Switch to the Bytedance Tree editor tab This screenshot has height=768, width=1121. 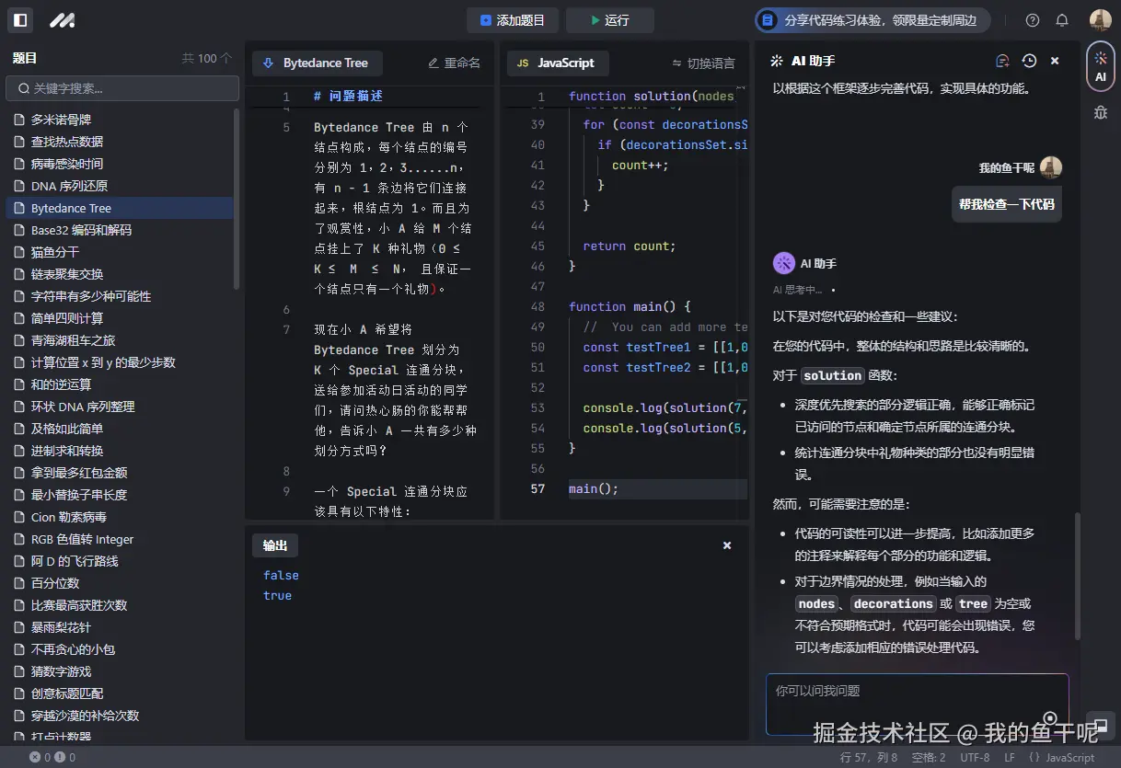tap(318, 63)
